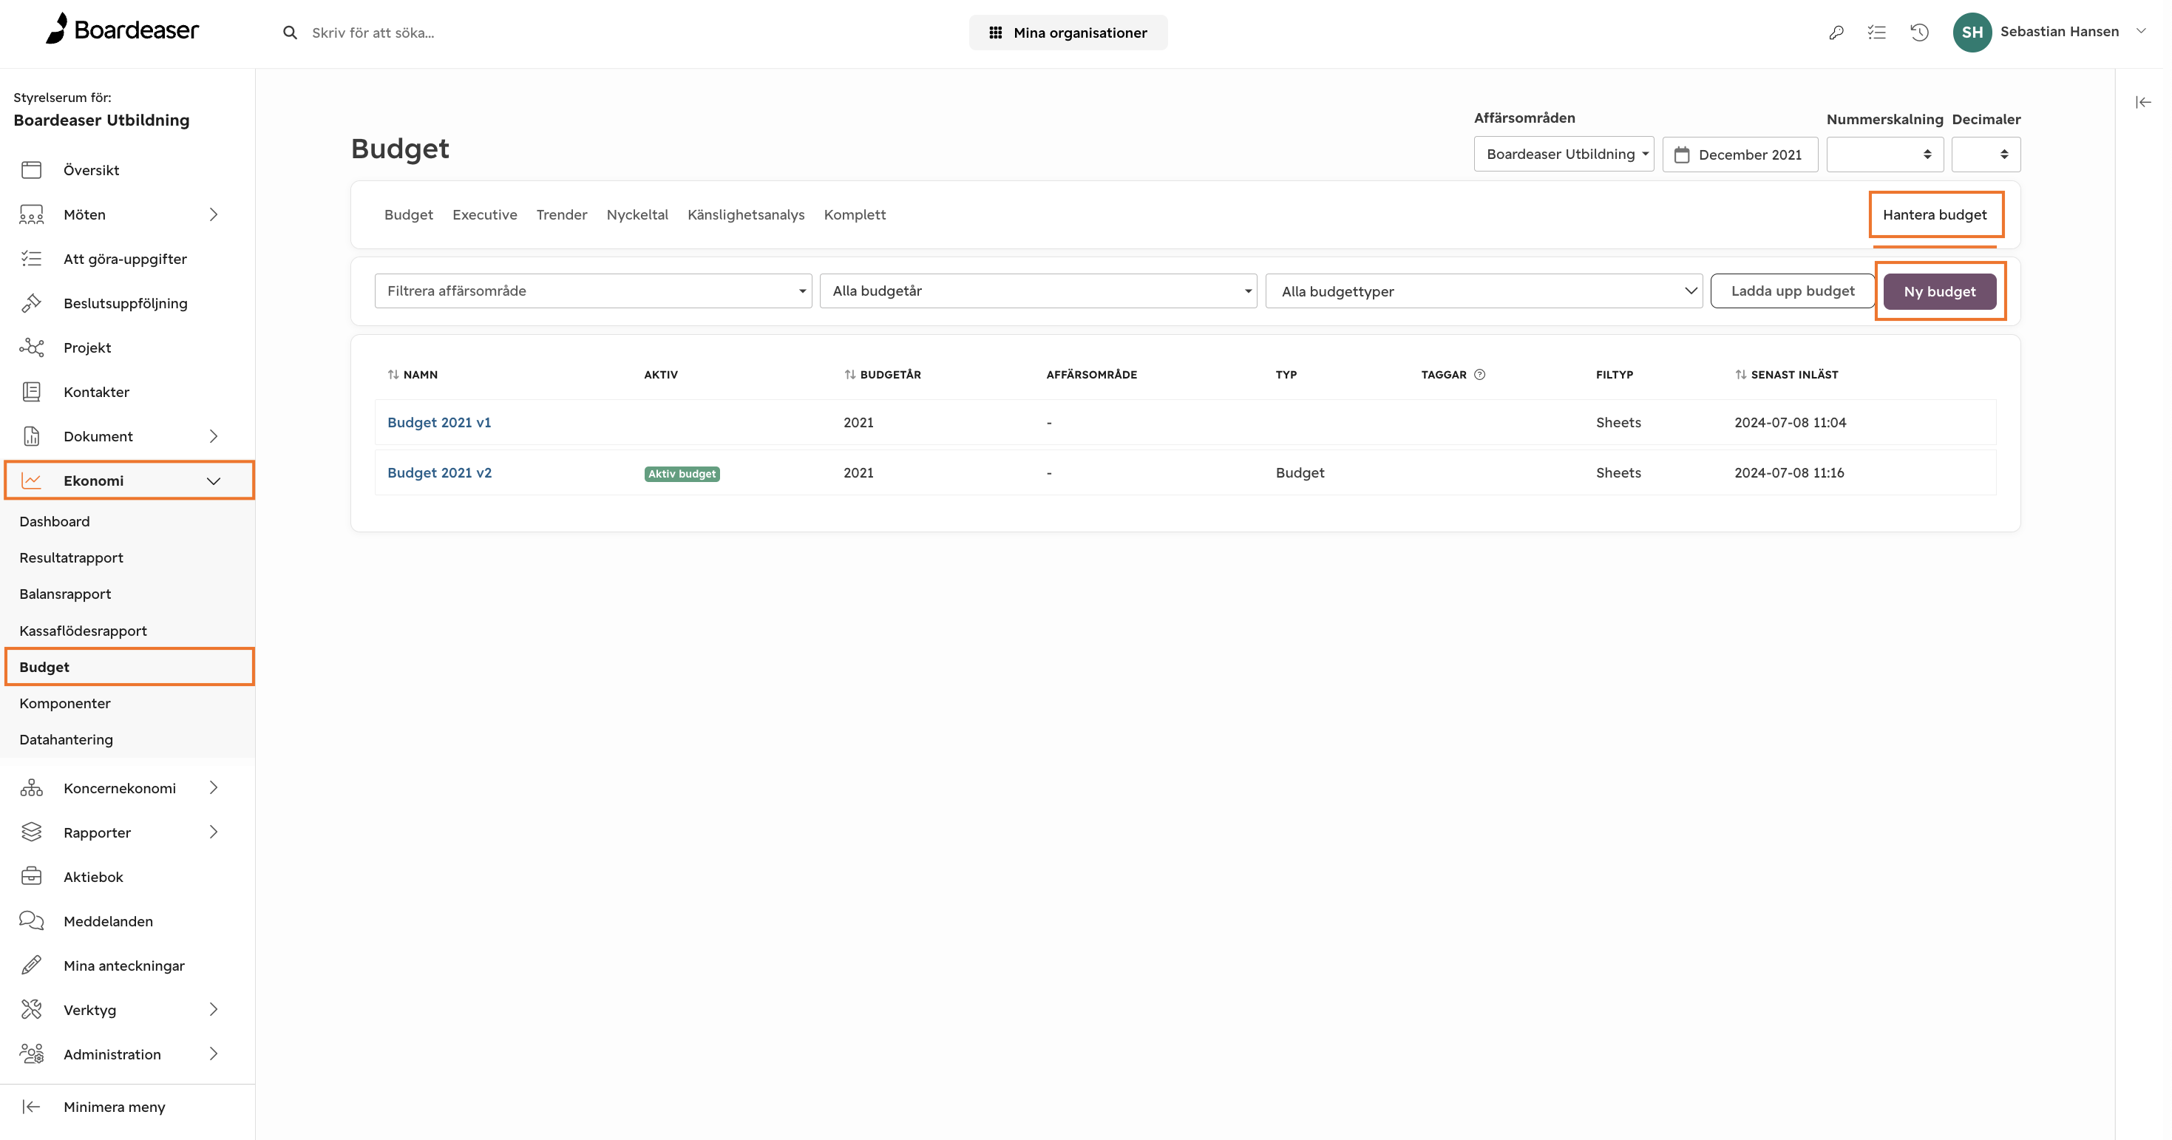Click the Administration users icon
The image size is (2172, 1140).
31,1054
